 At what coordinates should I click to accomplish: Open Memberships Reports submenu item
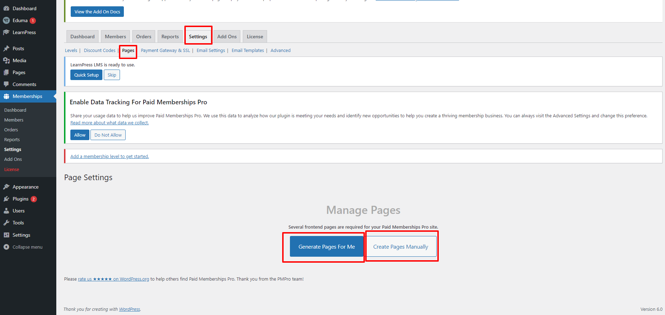(x=12, y=139)
